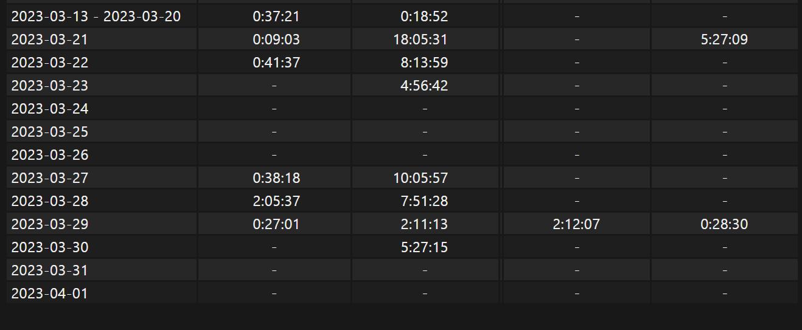Select the 7:51:28 time cell
This screenshot has width=802, height=330.
[424, 201]
